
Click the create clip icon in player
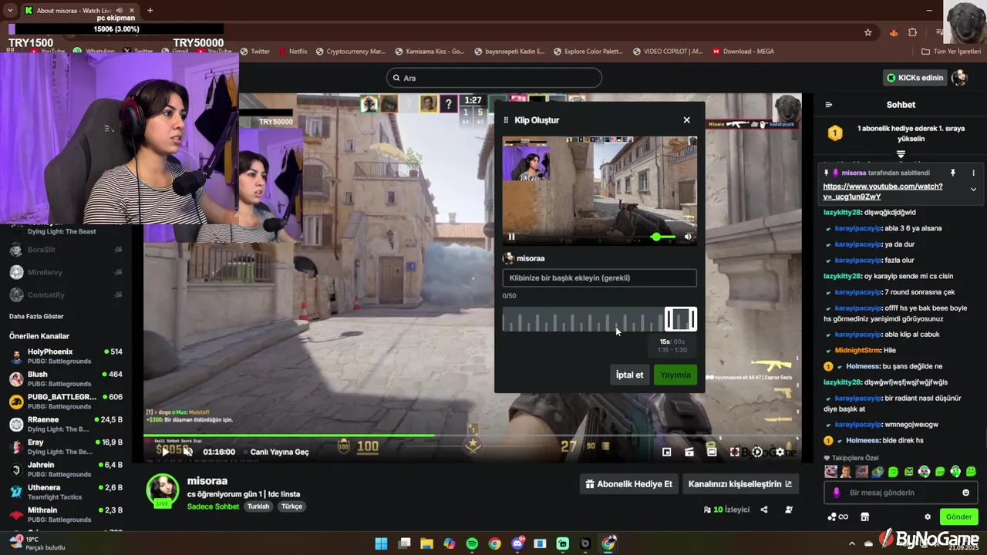pos(689,452)
